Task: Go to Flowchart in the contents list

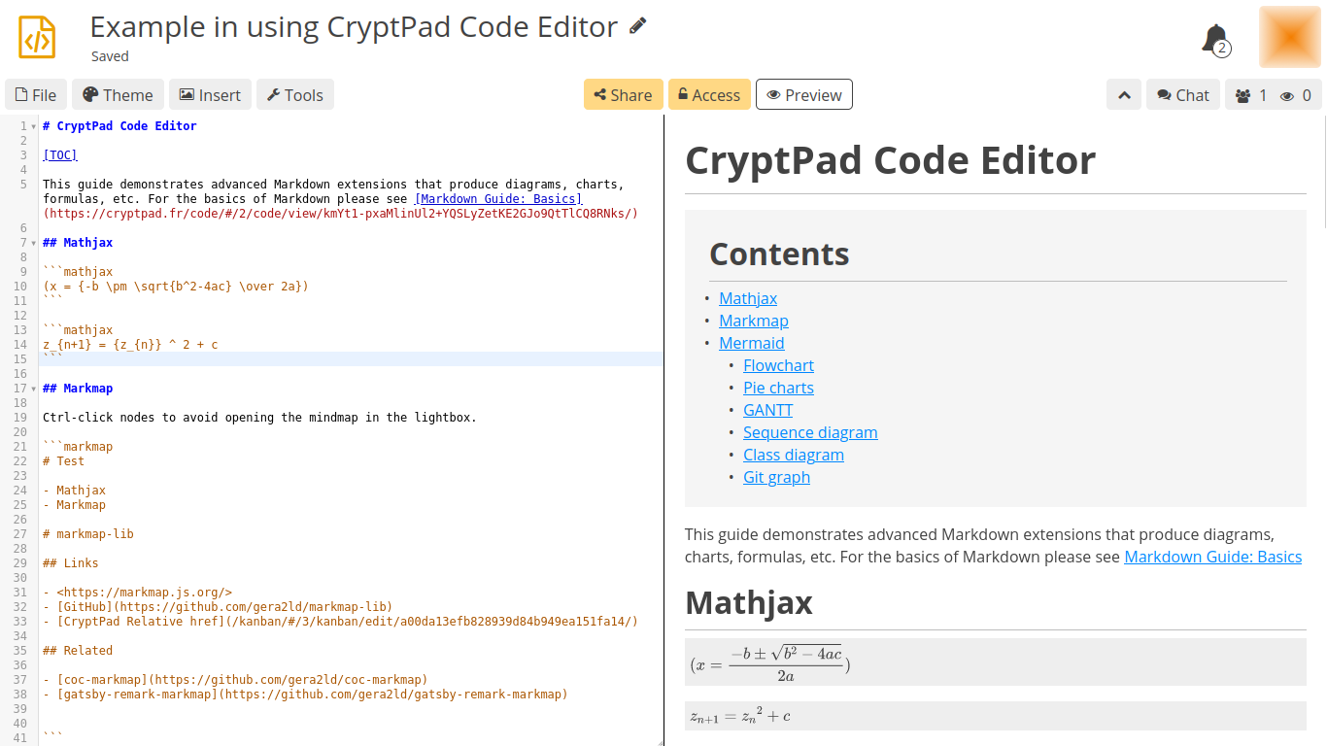Action: (778, 365)
